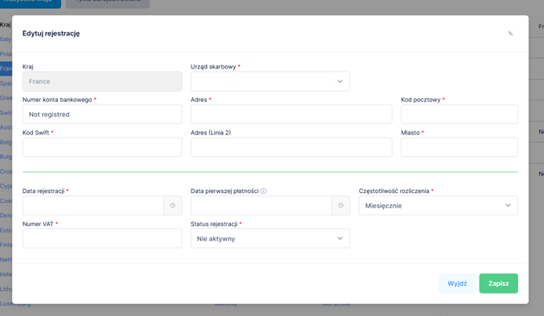Click the disabled Kraj field showing France

102,81
